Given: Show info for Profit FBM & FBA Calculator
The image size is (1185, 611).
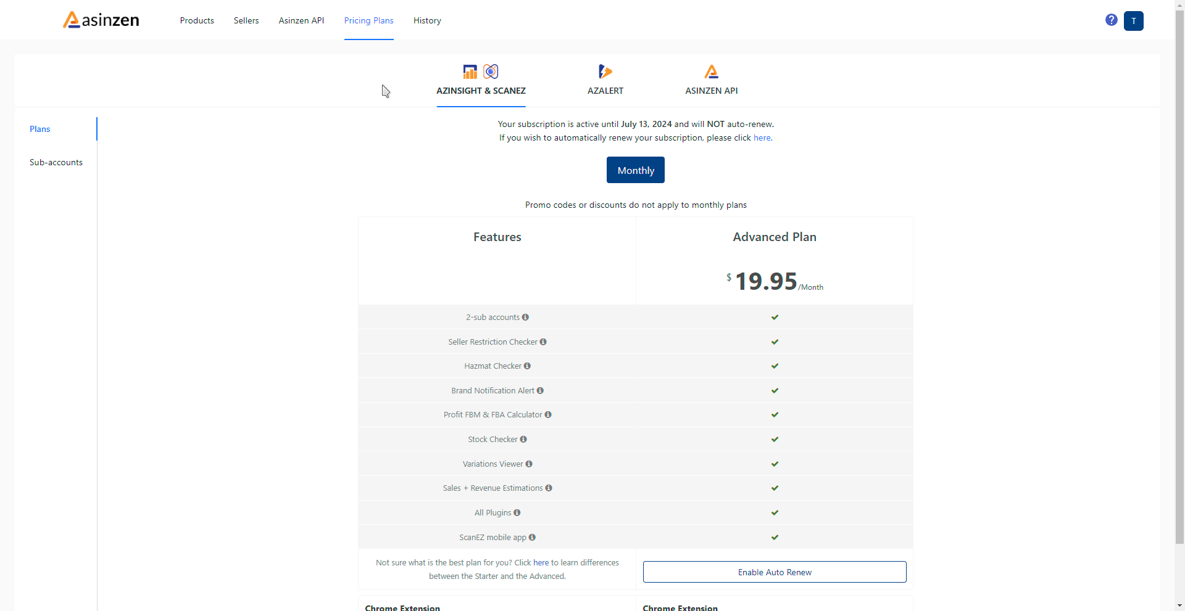Looking at the screenshot, I should [x=548, y=414].
